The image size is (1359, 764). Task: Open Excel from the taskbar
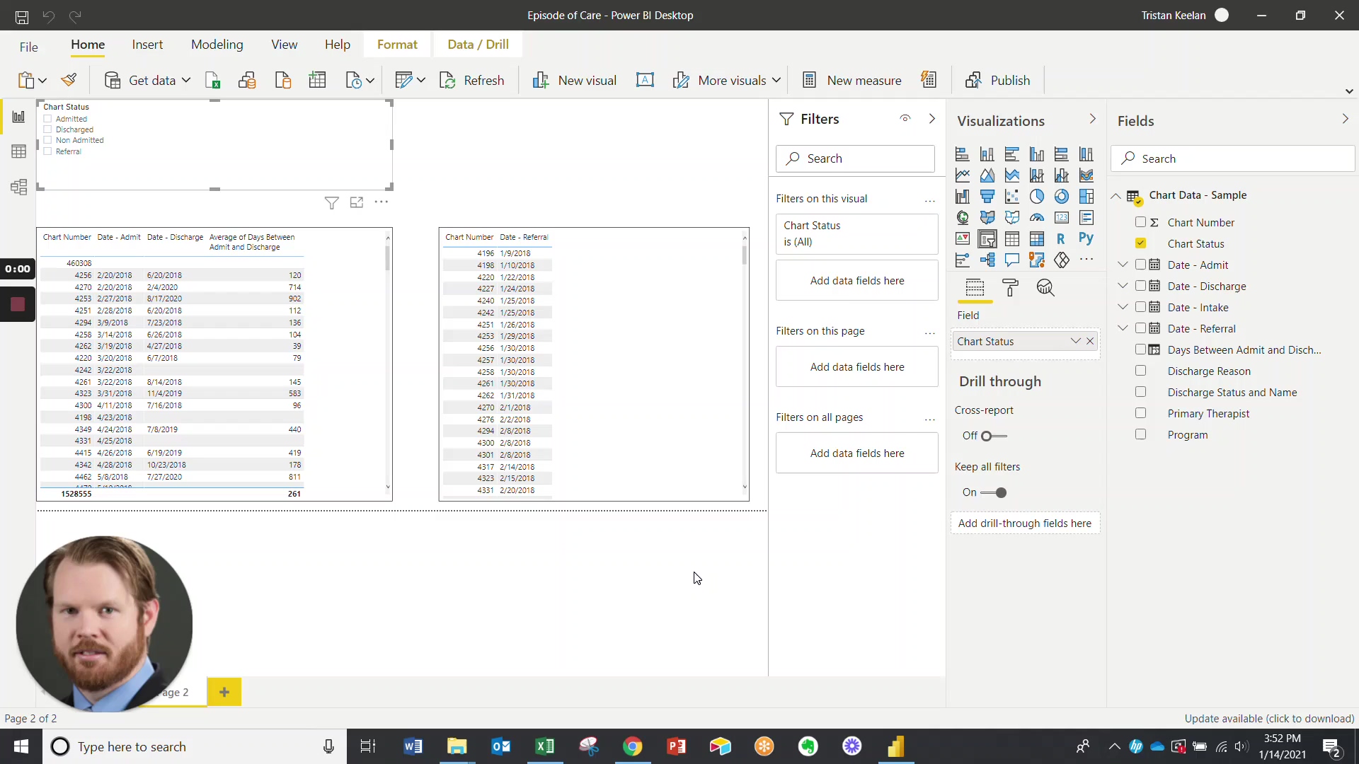coord(544,746)
